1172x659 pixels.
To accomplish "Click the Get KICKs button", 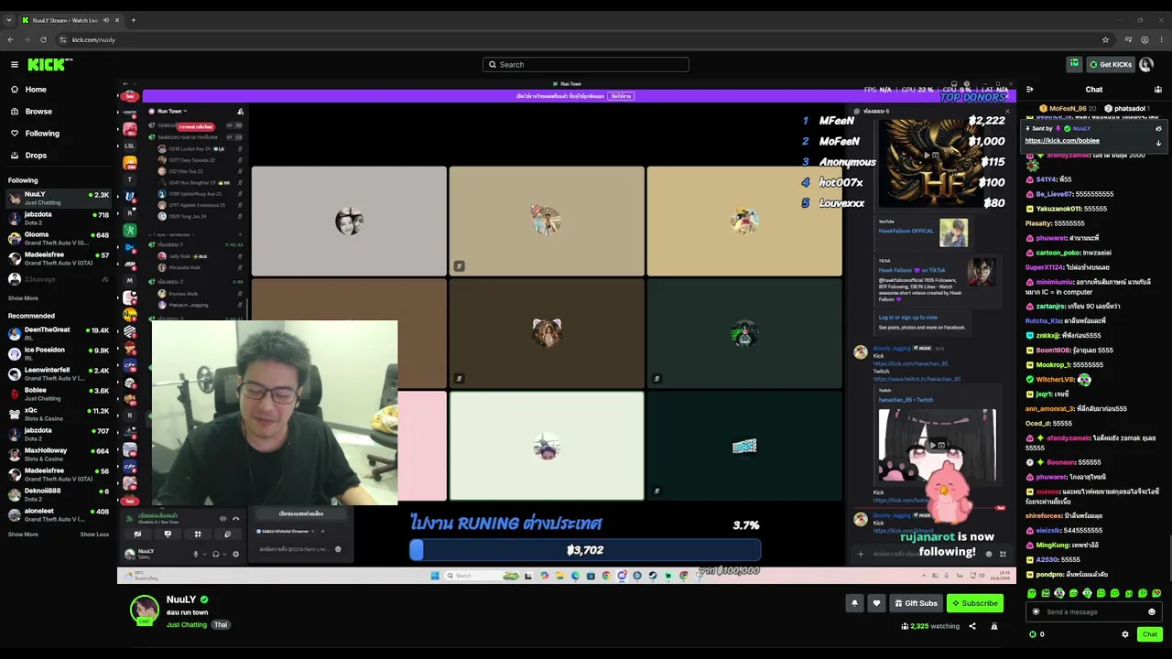I will (x=1110, y=64).
